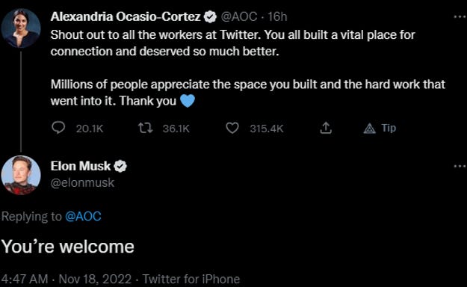Click the @elonmusk handle
This screenshot has width=467, height=287.
(x=82, y=182)
